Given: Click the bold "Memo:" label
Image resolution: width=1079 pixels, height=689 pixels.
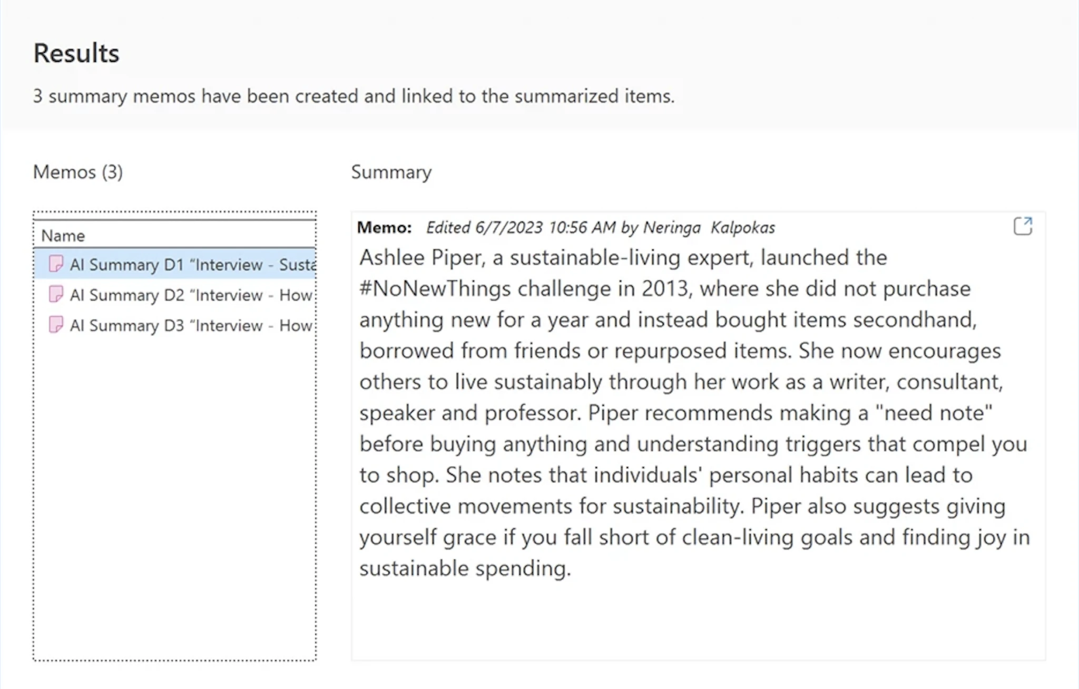Looking at the screenshot, I should click(x=384, y=228).
